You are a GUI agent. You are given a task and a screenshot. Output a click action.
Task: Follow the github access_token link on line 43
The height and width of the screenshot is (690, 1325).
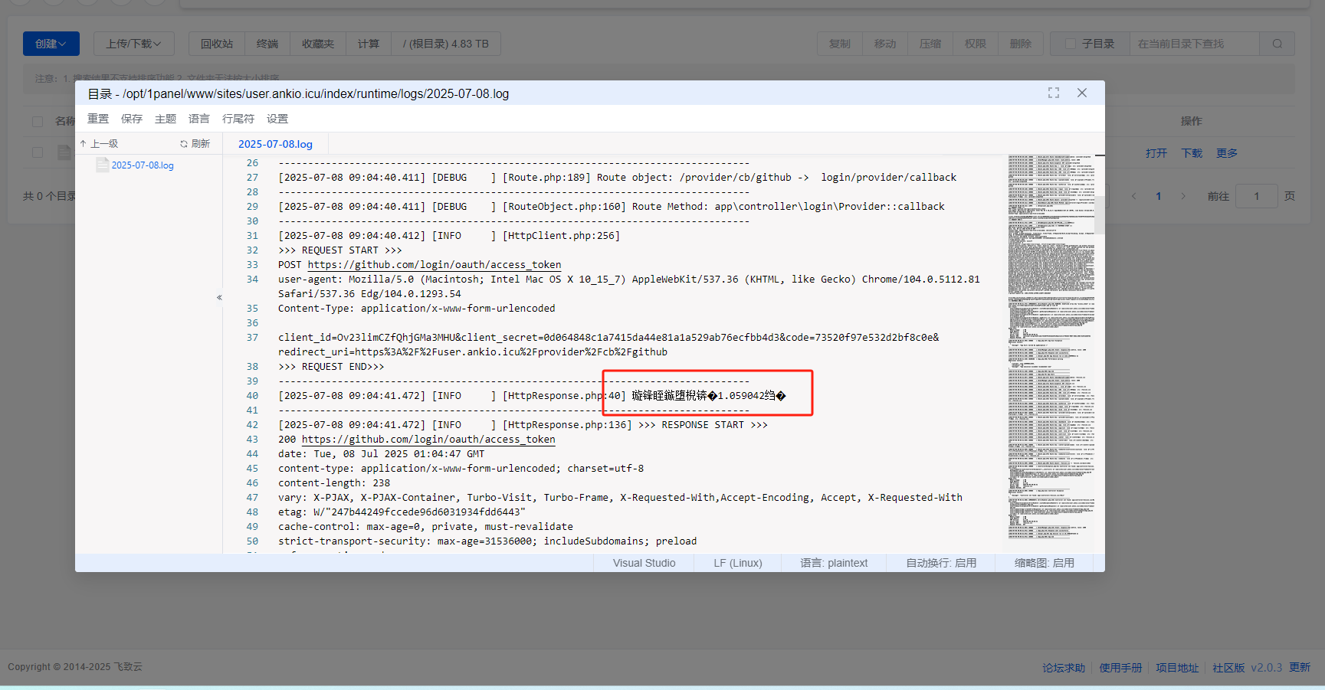pyautogui.click(x=428, y=440)
